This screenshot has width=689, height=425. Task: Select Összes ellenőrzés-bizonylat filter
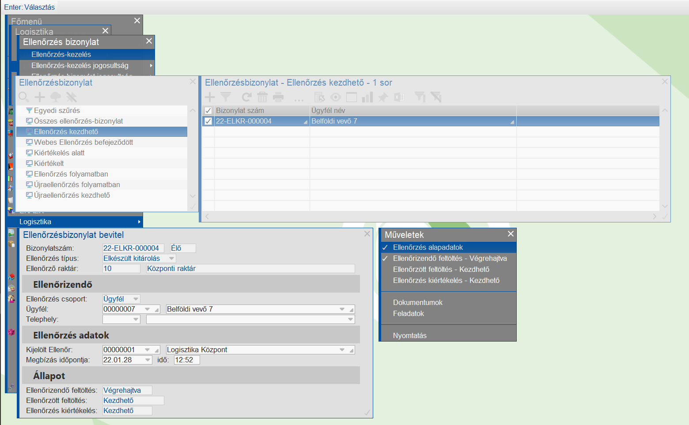pyautogui.click(x=102, y=121)
